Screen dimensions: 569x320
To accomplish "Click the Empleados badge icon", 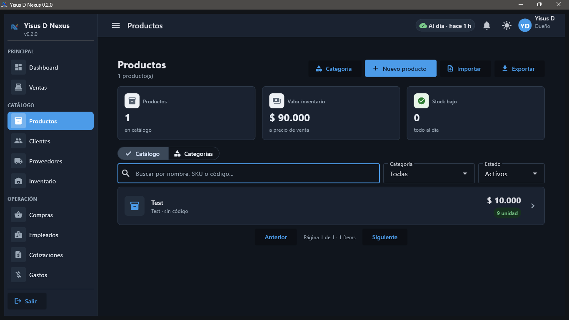I will [x=18, y=235].
